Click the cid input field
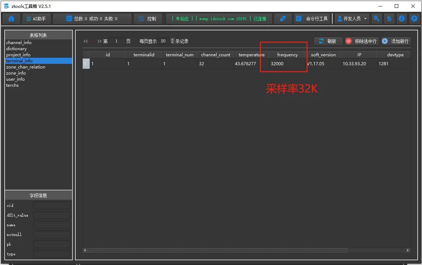This screenshot has height=265, width=422. (52, 205)
